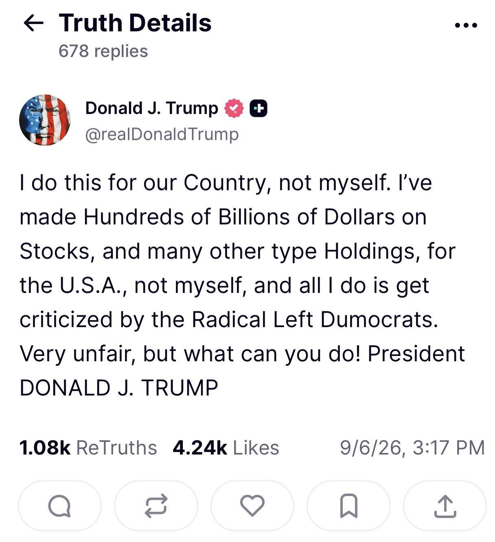Open the @realDonaldTrump handle

(x=162, y=134)
